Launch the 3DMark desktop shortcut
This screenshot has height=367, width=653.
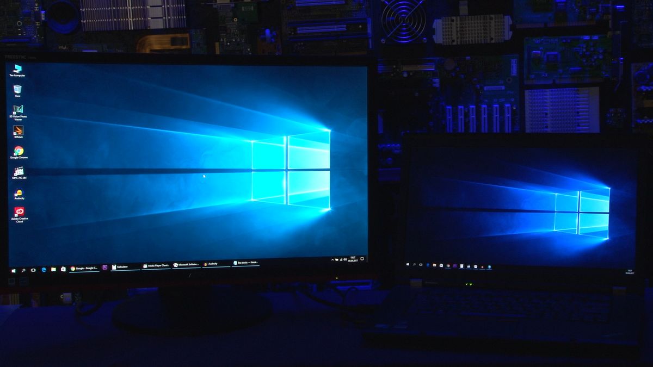[x=18, y=132]
